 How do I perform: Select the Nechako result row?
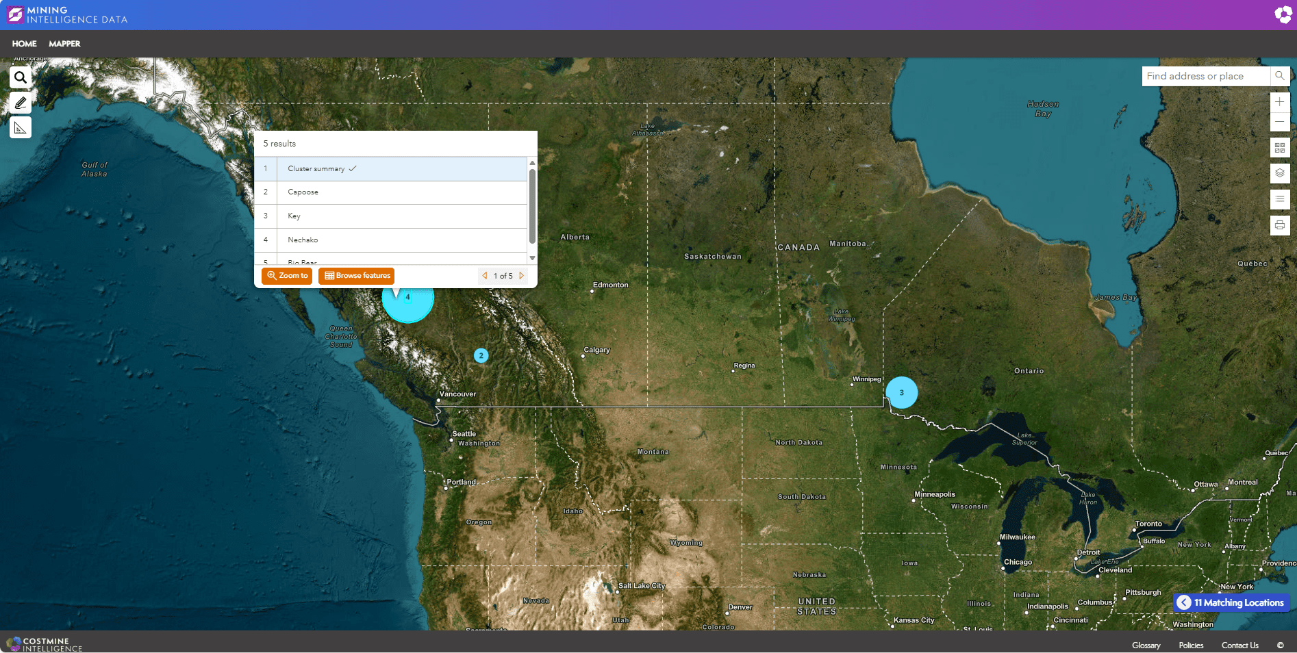pyautogui.click(x=401, y=240)
